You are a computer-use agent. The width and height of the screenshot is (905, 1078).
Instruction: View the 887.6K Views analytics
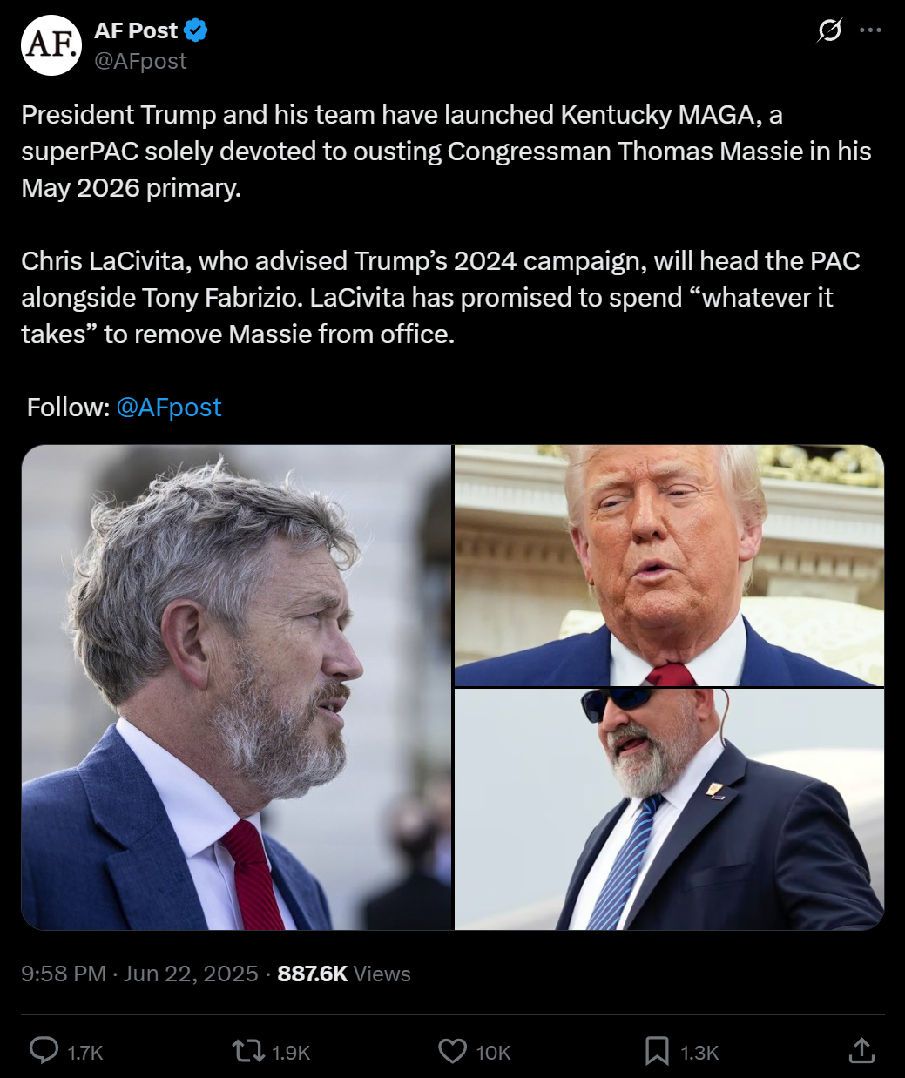[344, 974]
